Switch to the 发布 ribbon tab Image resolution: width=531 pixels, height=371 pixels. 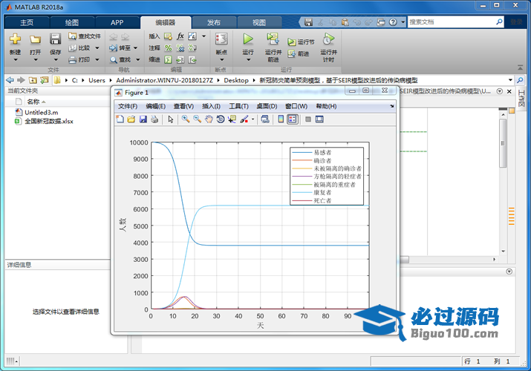click(x=214, y=22)
